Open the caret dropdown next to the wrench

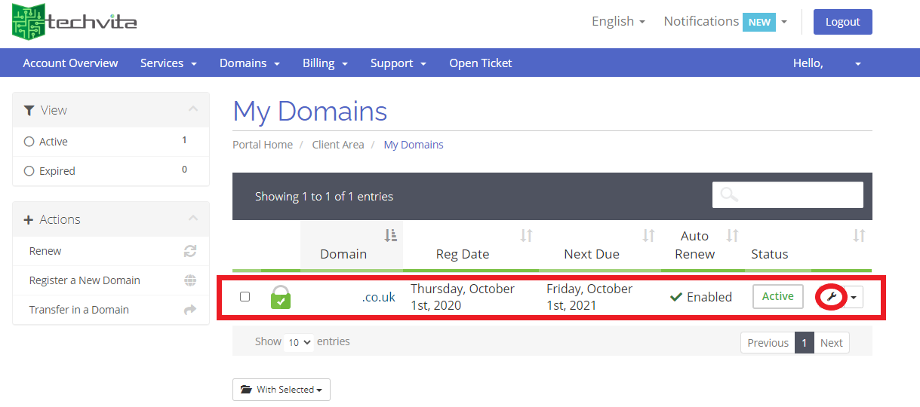(854, 297)
